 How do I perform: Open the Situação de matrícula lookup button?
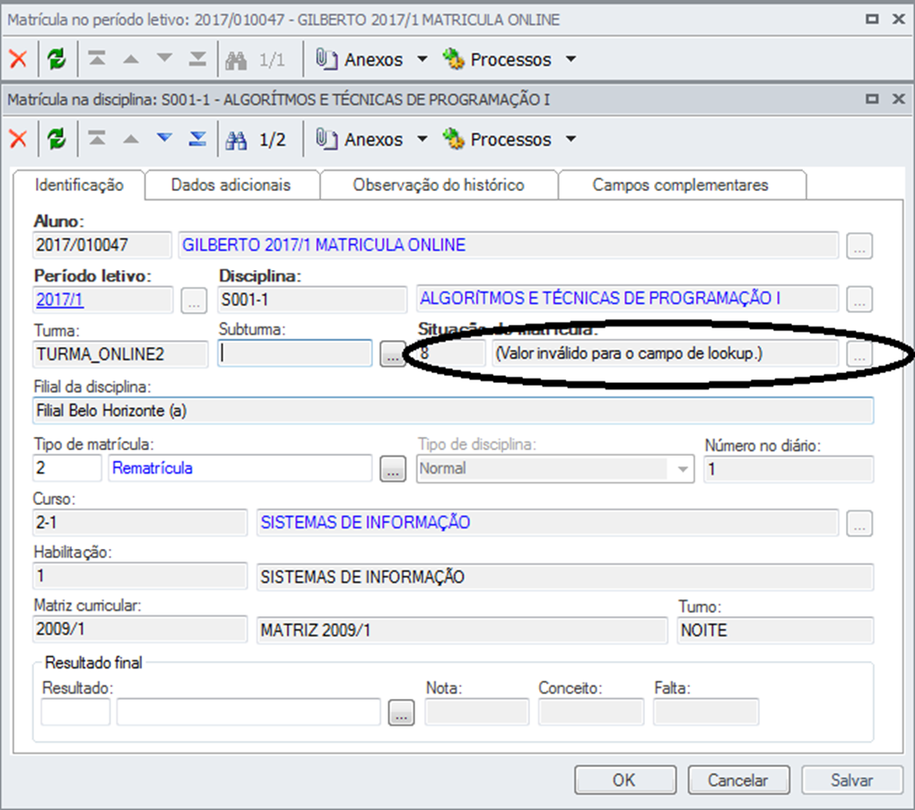[x=859, y=353]
